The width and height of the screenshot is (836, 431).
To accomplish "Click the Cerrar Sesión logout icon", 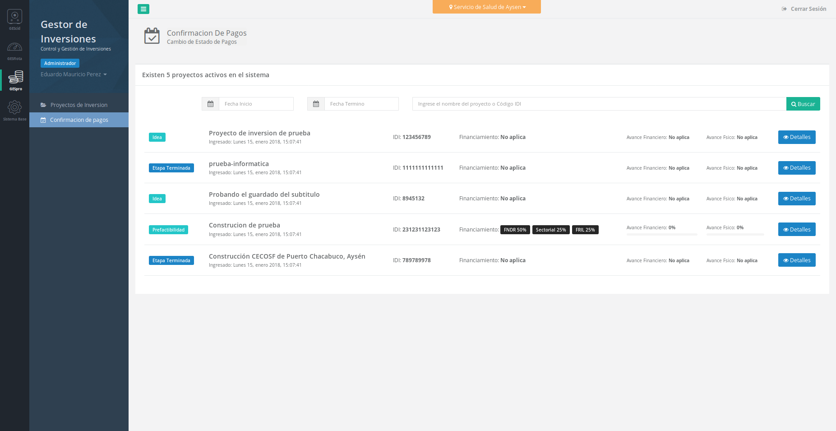I will (x=784, y=9).
